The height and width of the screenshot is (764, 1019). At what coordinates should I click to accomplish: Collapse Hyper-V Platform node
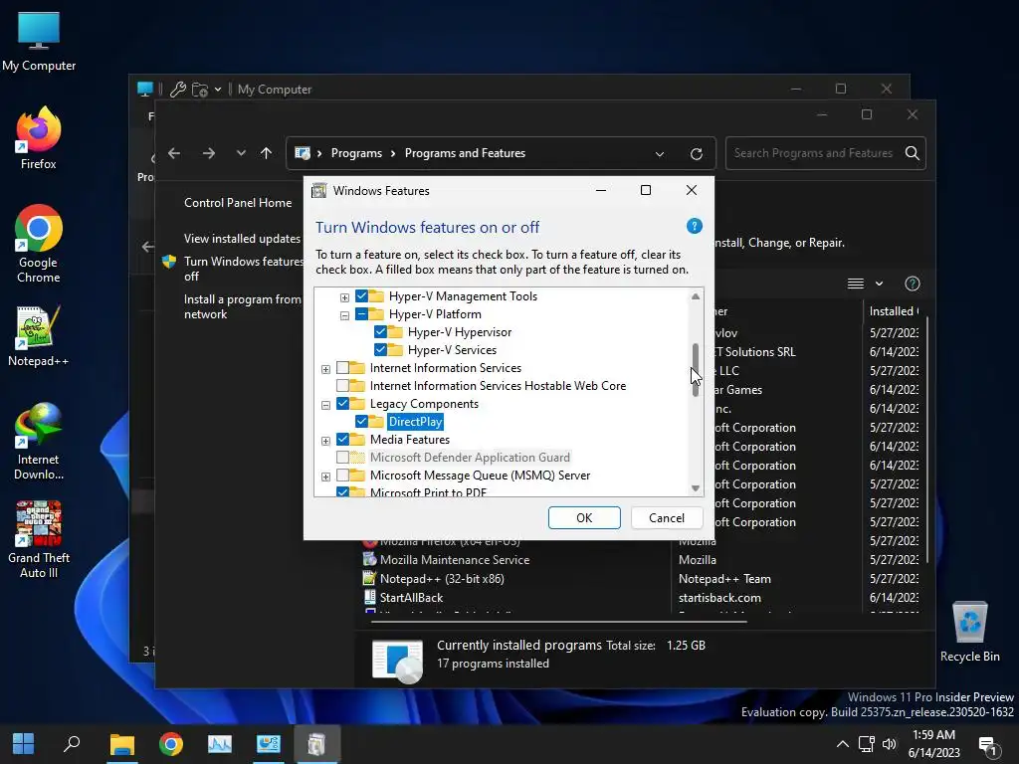345,315
